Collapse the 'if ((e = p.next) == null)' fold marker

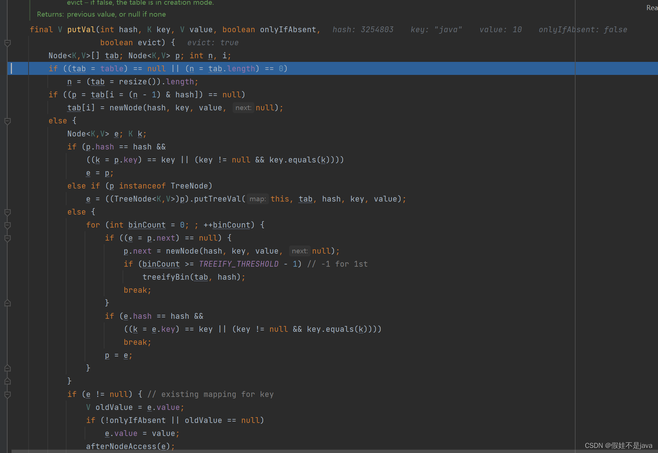(x=7, y=238)
